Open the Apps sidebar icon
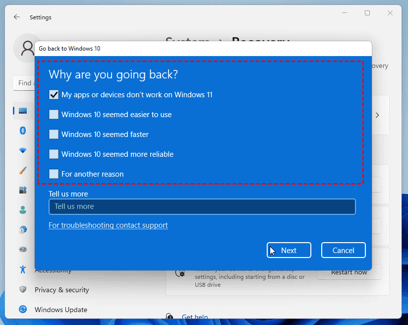The image size is (408, 325). point(23,190)
